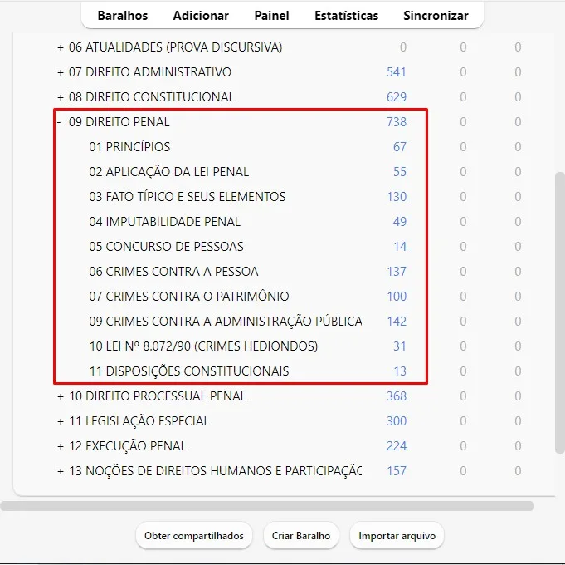The image size is (565, 565).
Task: Click new card count 224
Action: 397,446
